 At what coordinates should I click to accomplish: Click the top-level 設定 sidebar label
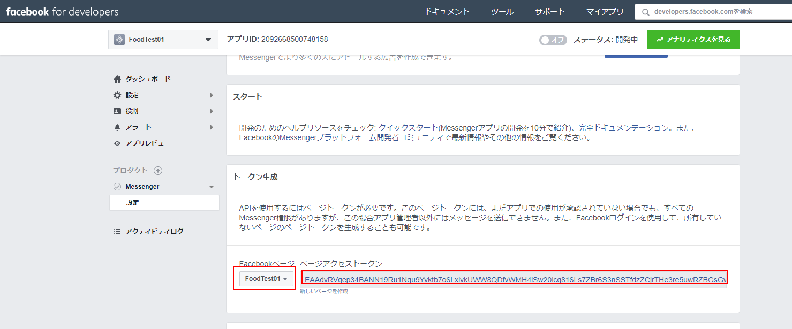pos(132,95)
